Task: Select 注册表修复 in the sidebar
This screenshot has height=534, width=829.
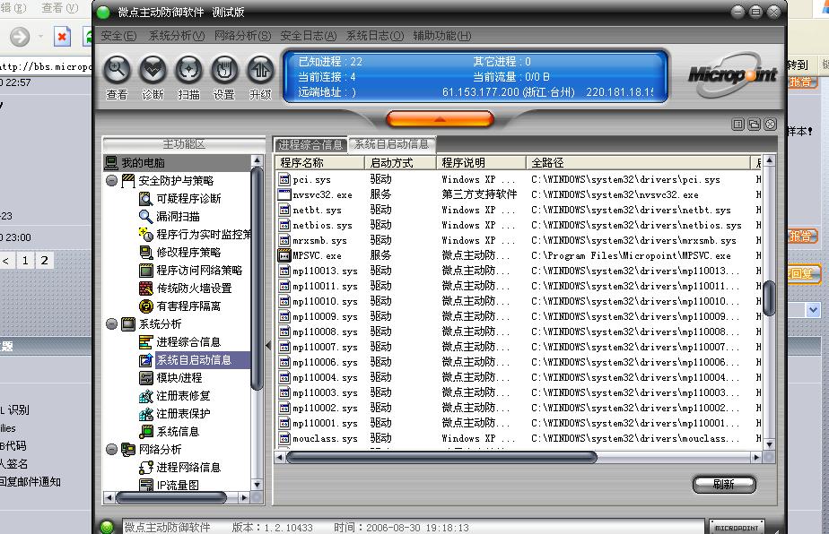Action: [x=183, y=396]
